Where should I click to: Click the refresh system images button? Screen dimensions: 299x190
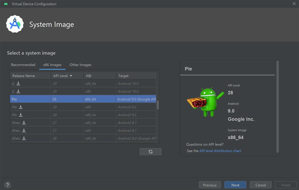(150, 151)
